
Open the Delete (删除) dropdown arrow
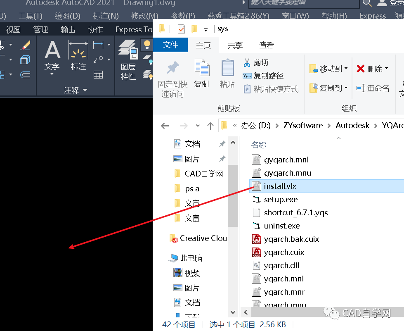386,69
